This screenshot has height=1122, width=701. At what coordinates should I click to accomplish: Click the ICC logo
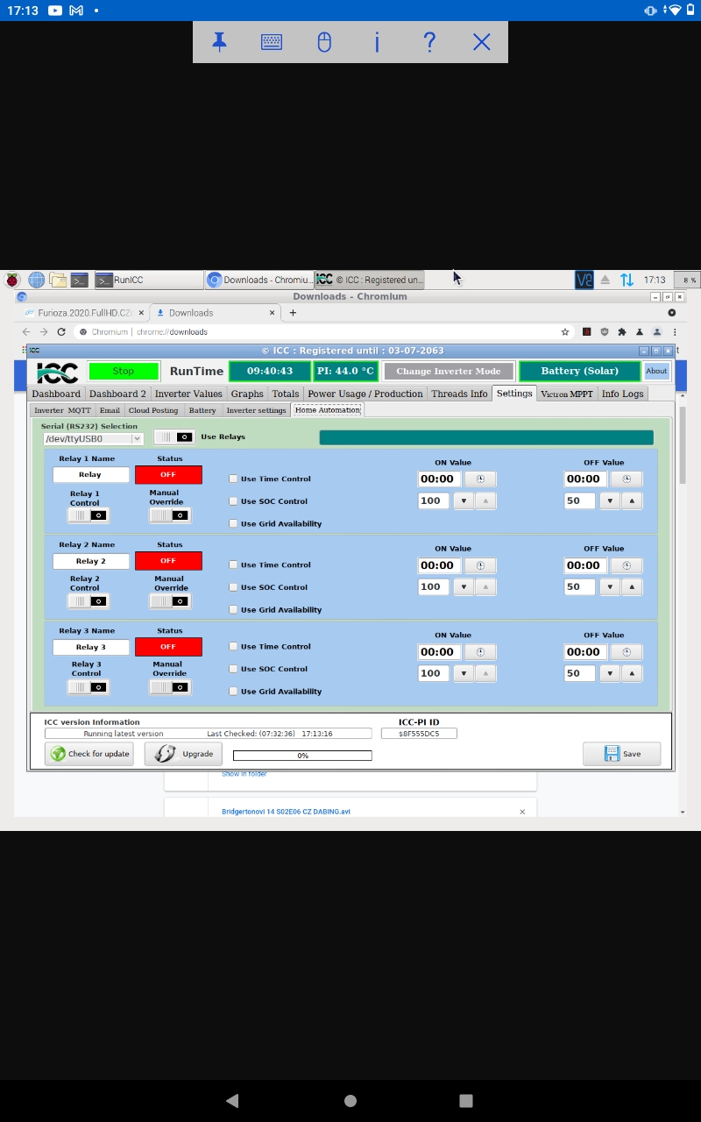click(x=57, y=372)
